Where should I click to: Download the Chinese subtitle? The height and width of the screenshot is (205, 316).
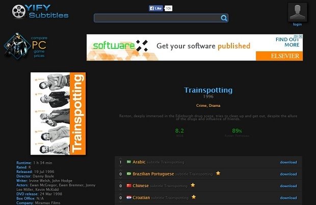(288, 186)
